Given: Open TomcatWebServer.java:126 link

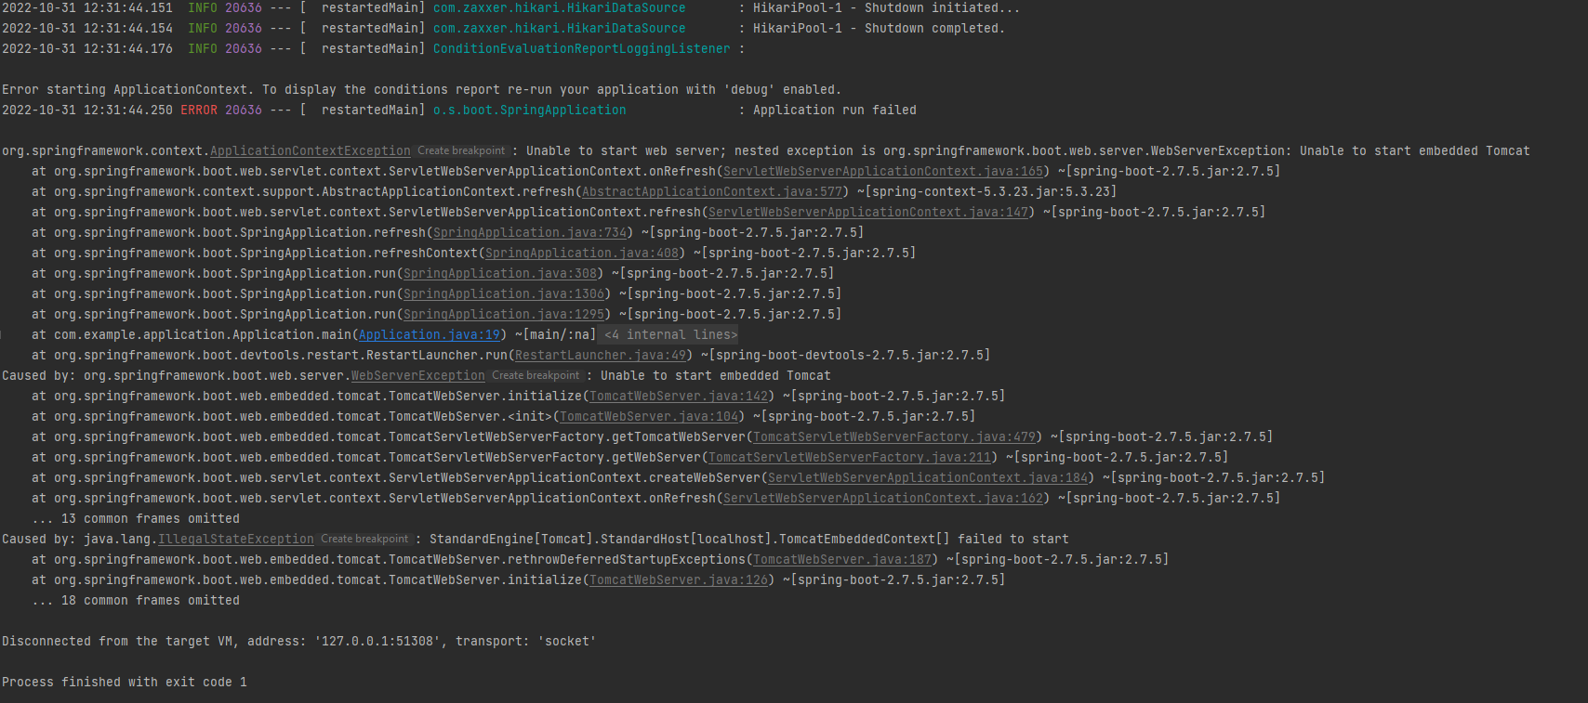Looking at the screenshot, I should tap(678, 579).
